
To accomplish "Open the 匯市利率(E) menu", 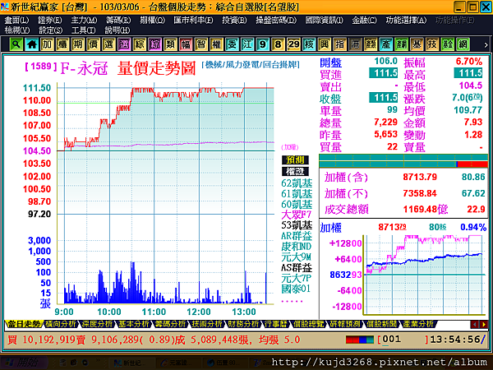I will click(x=193, y=20).
